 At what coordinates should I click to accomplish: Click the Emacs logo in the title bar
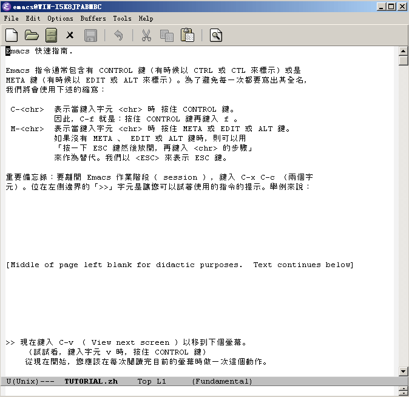pos(6,7)
